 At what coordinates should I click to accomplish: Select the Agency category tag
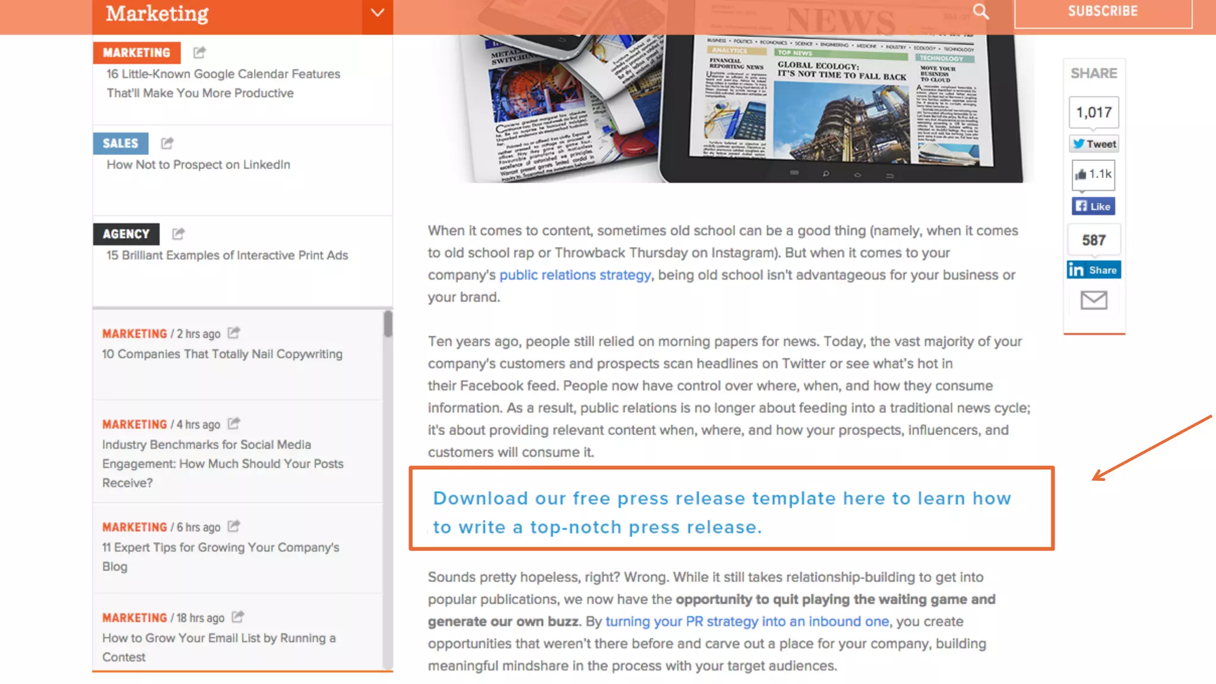coord(126,234)
